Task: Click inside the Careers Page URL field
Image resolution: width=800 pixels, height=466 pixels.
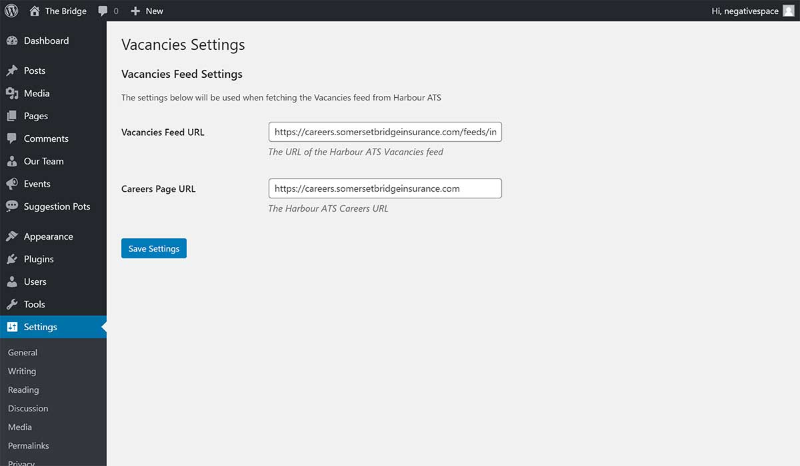Action: pos(385,188)
